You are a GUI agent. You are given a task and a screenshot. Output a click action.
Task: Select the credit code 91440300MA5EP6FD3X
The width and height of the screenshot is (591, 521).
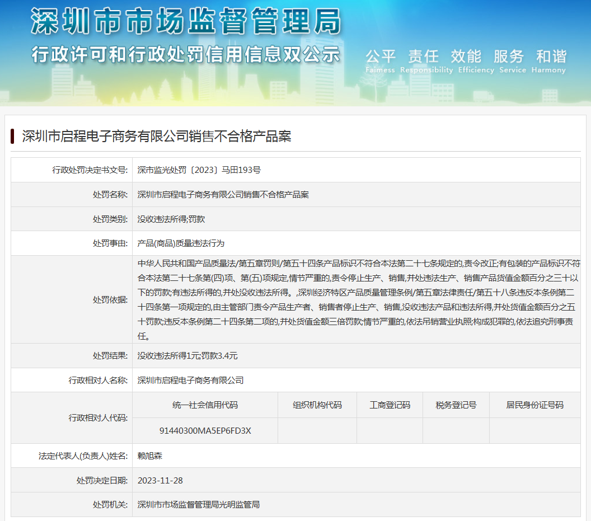205,430
